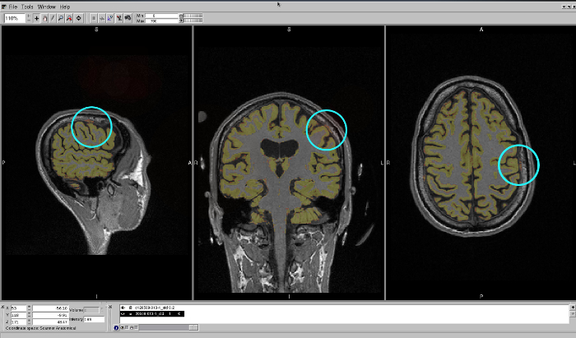Toggle the overlay visible checkbox beside eye icon

pyautogui.click(x=127, y=327)
